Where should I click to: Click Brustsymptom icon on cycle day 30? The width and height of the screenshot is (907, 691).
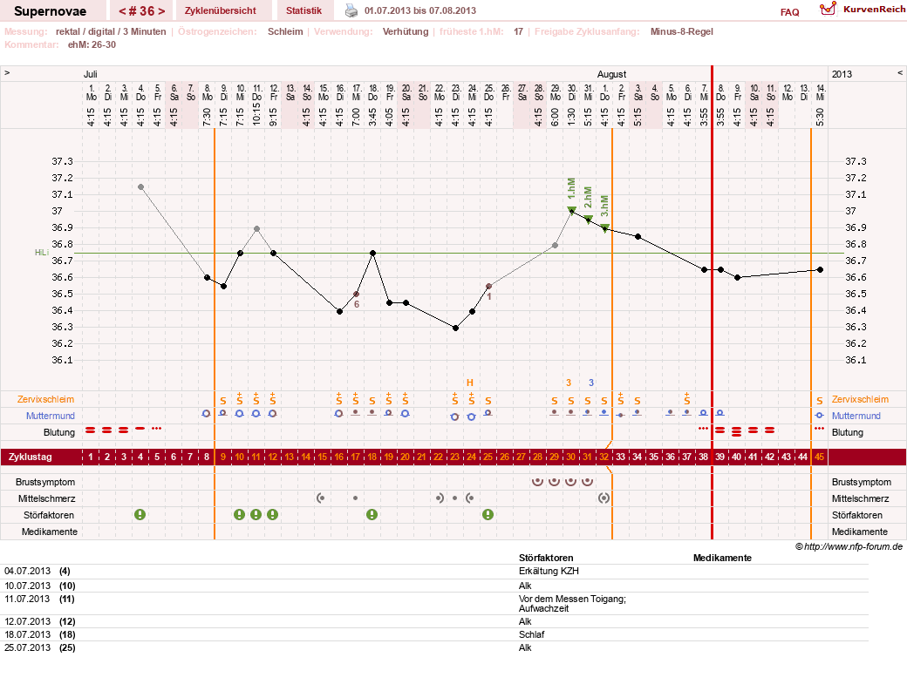(x=571, y=481)
